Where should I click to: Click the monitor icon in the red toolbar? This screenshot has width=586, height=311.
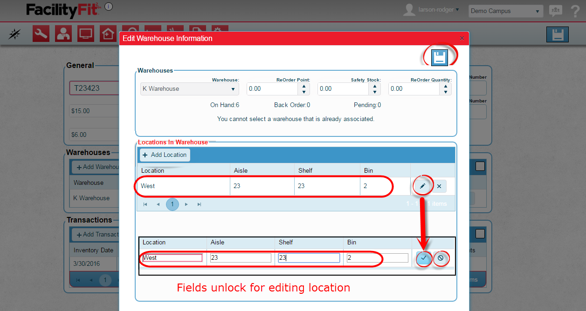(86, 34)
